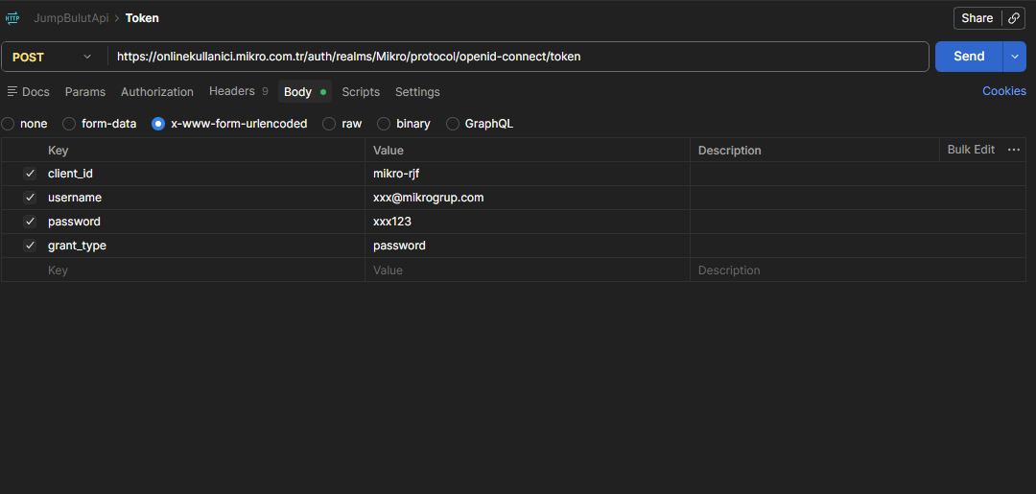The image size is (1036, 494).
Task: Click the Share button
Action: tap(977, 18)
